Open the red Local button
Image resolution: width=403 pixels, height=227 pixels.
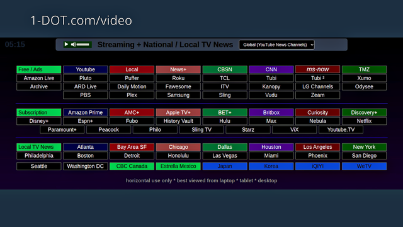[x=132, y=69]
